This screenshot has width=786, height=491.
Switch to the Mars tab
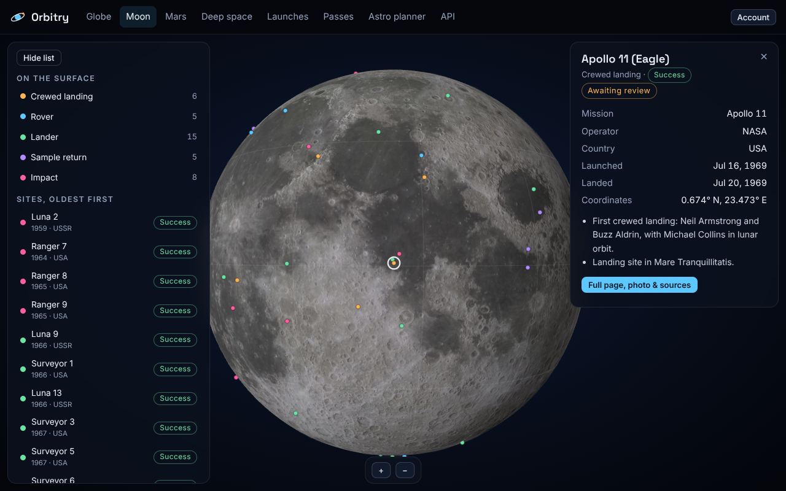pos(176,17)
